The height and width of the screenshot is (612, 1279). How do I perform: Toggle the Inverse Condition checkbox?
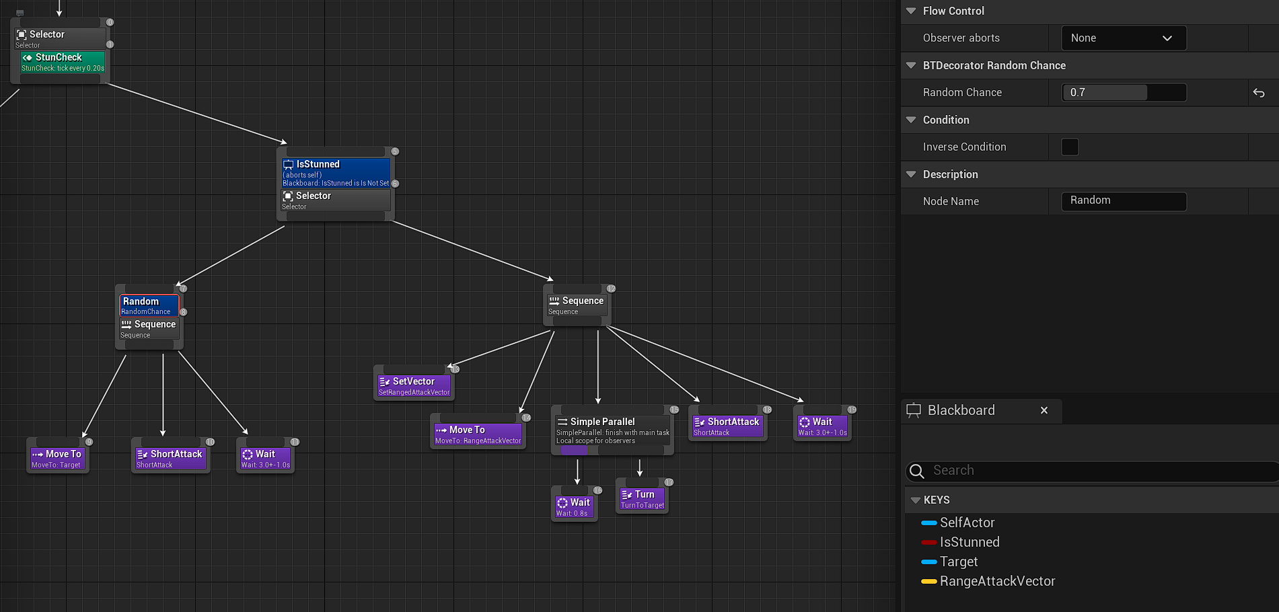click(1070, 147)
